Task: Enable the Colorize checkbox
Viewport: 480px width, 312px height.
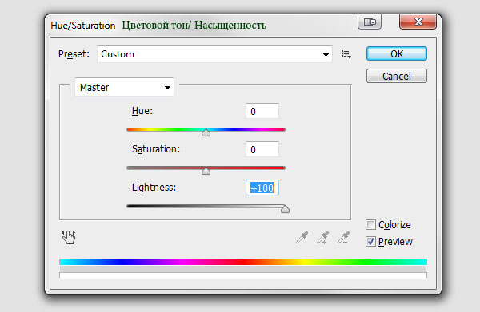Action: (x=370, y=225)
